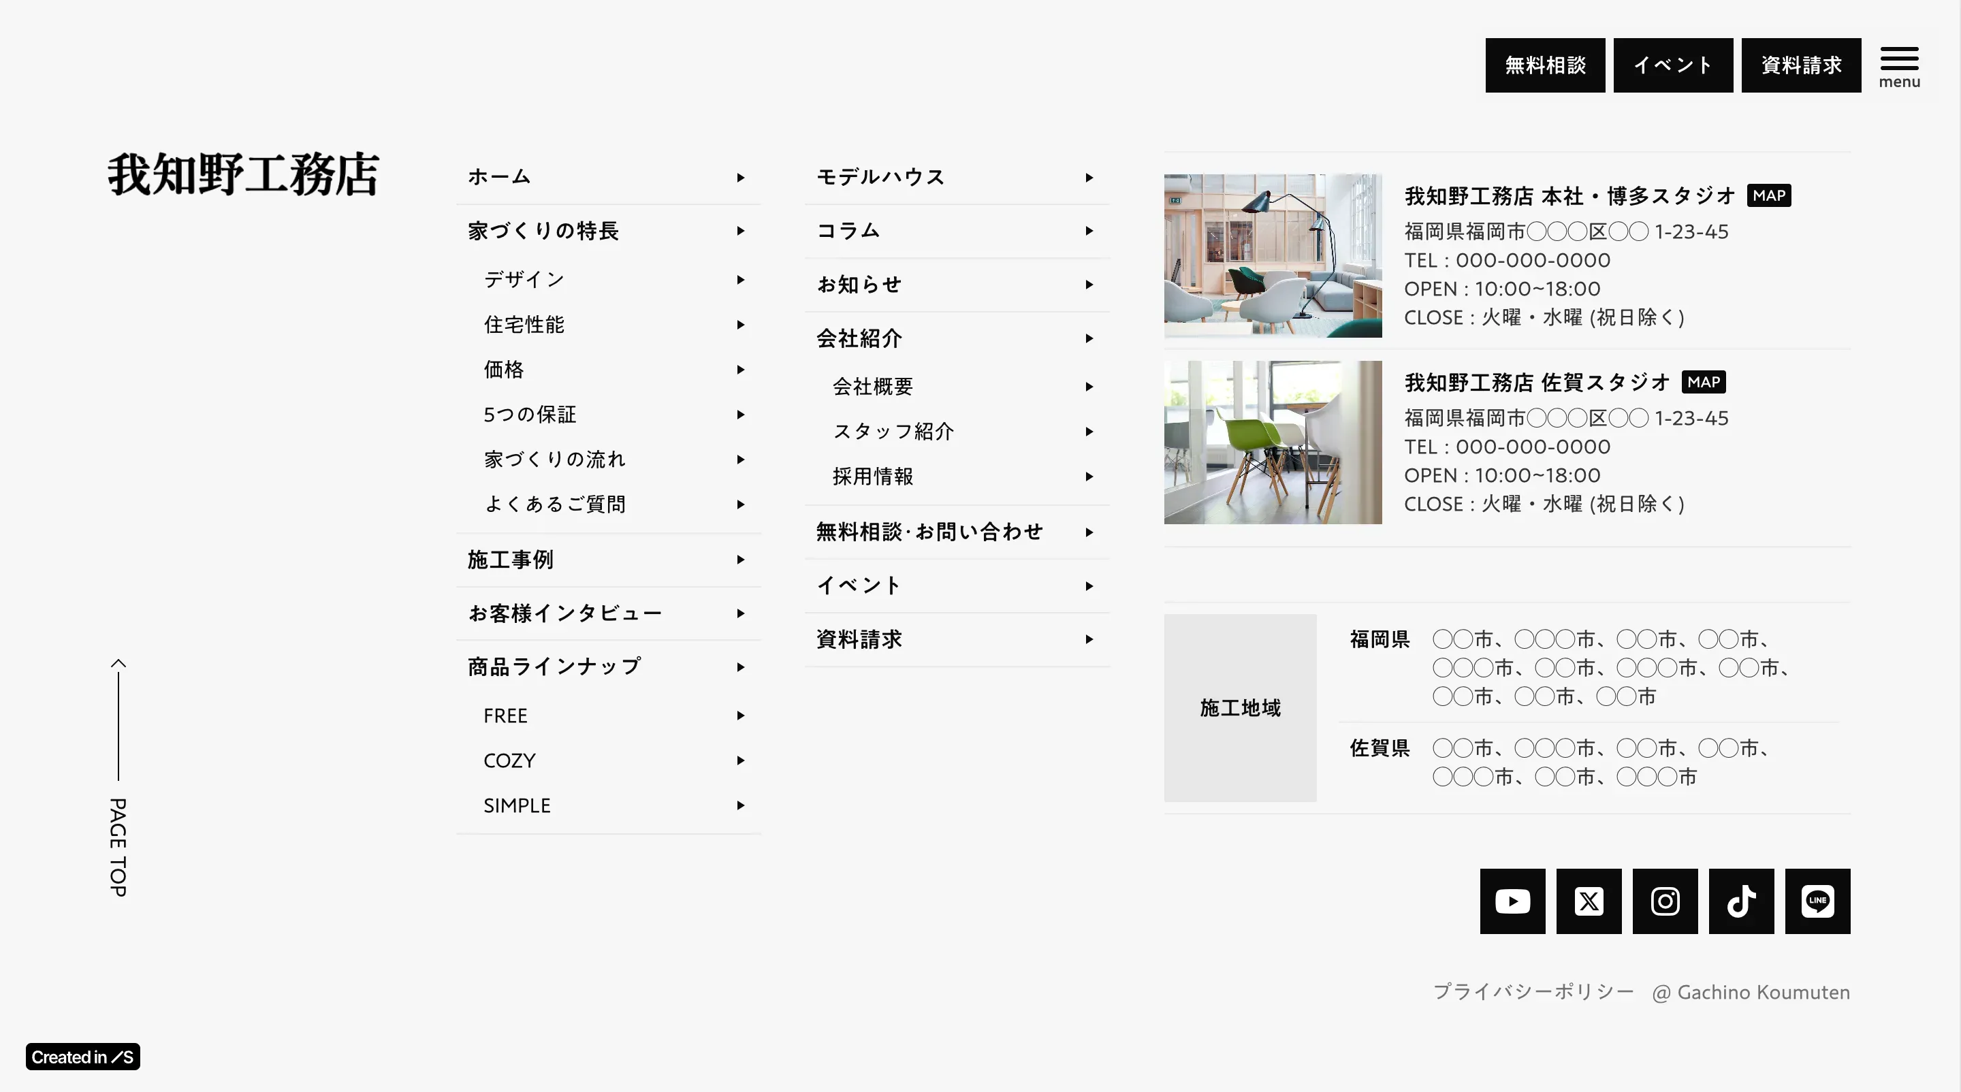
Task: Expand the 商品ラインナップ section arrow
Action: [x=739, y=666]
